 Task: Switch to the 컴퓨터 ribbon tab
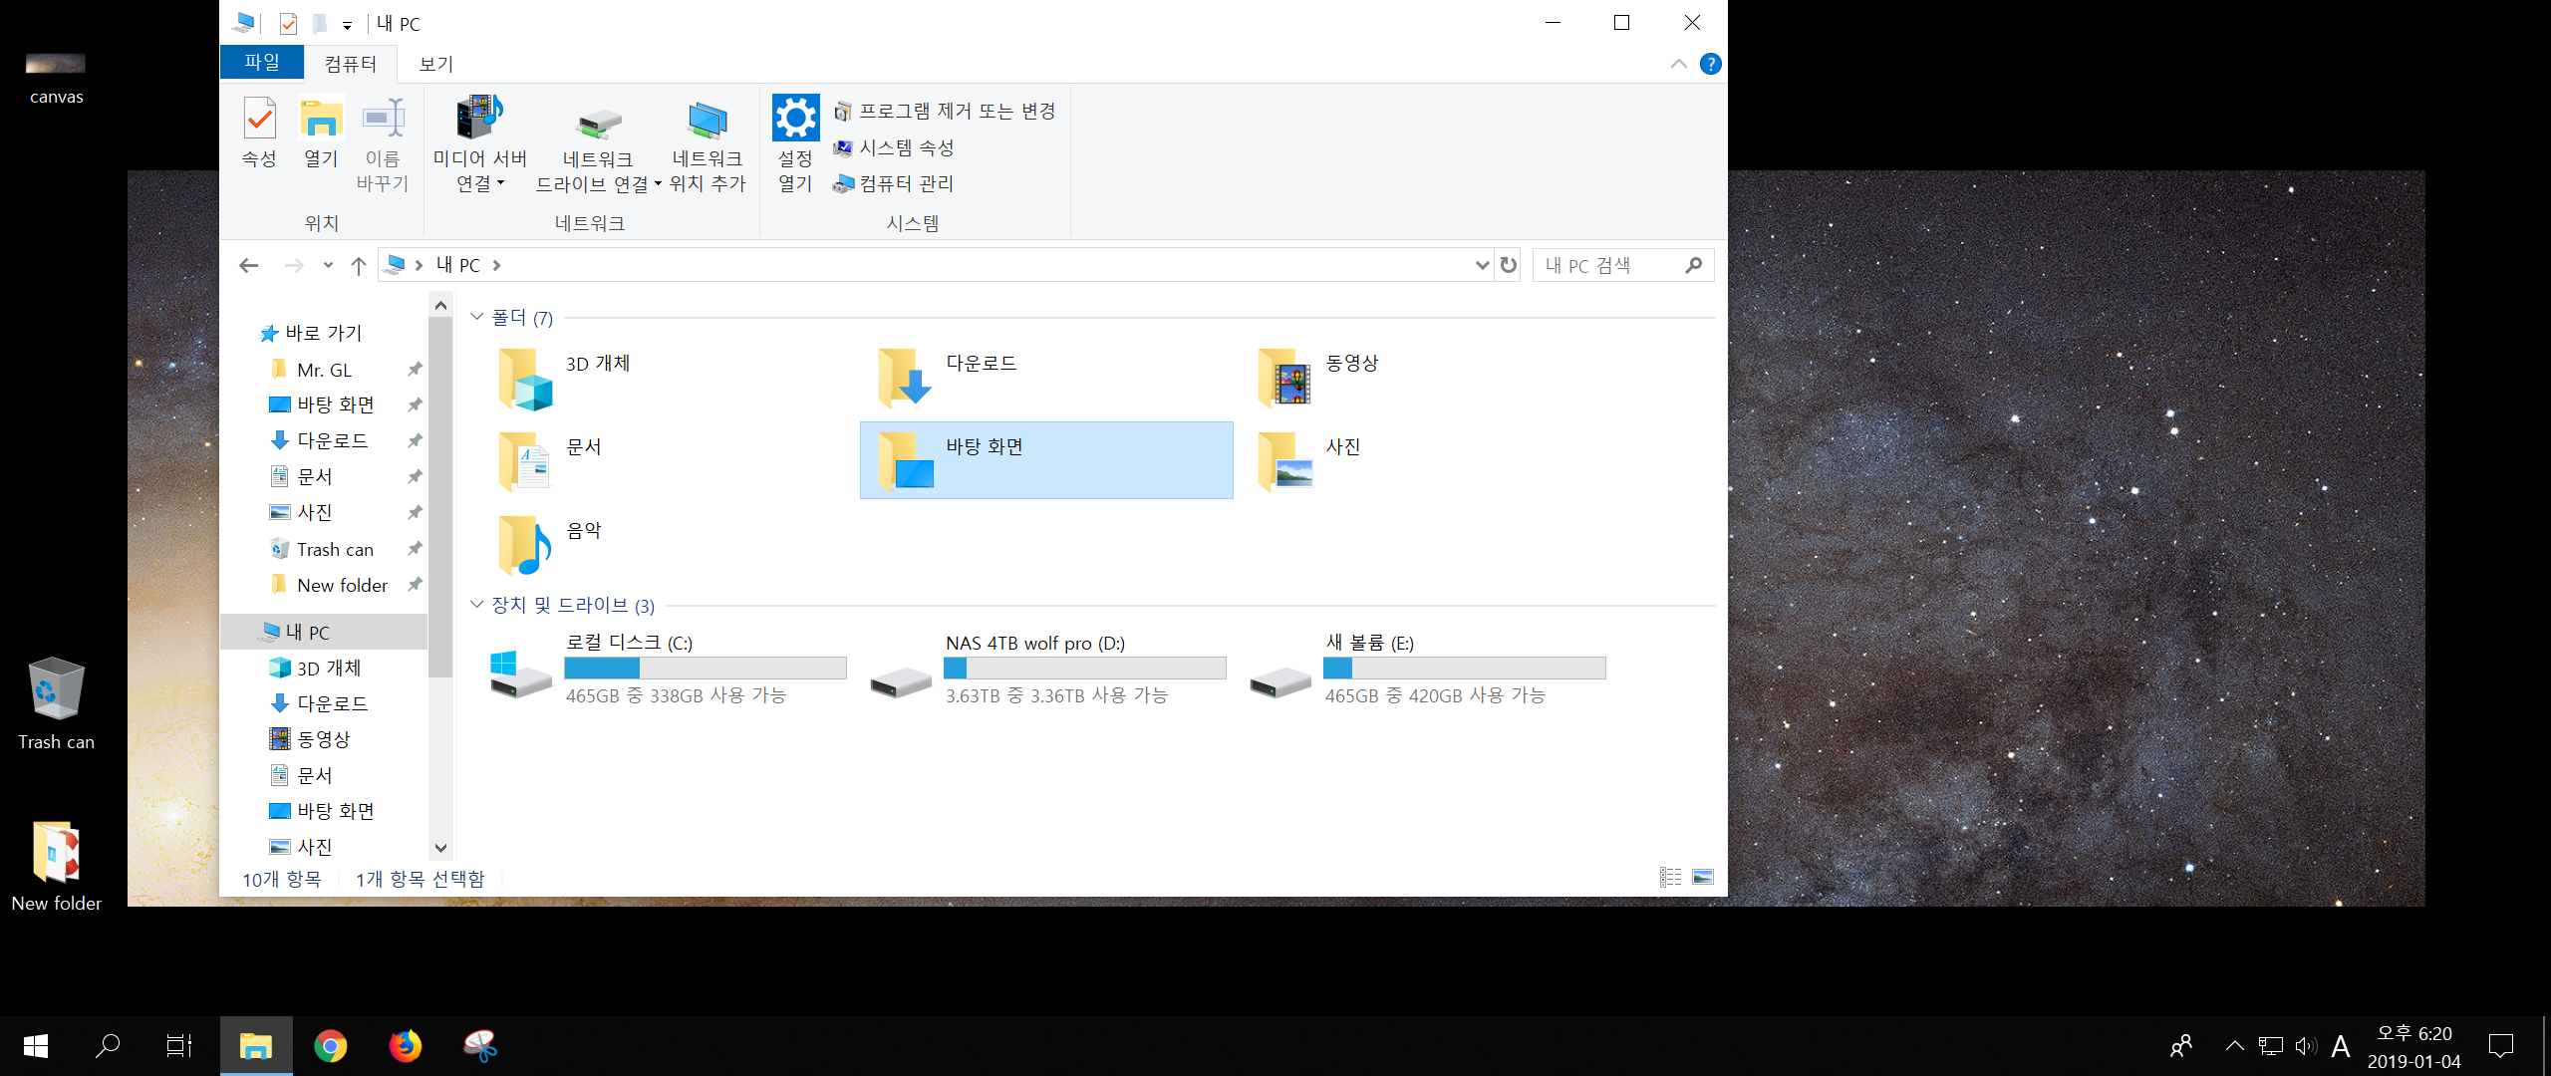click(351, 64)
